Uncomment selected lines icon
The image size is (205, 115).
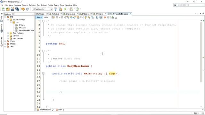coord(116,17)
